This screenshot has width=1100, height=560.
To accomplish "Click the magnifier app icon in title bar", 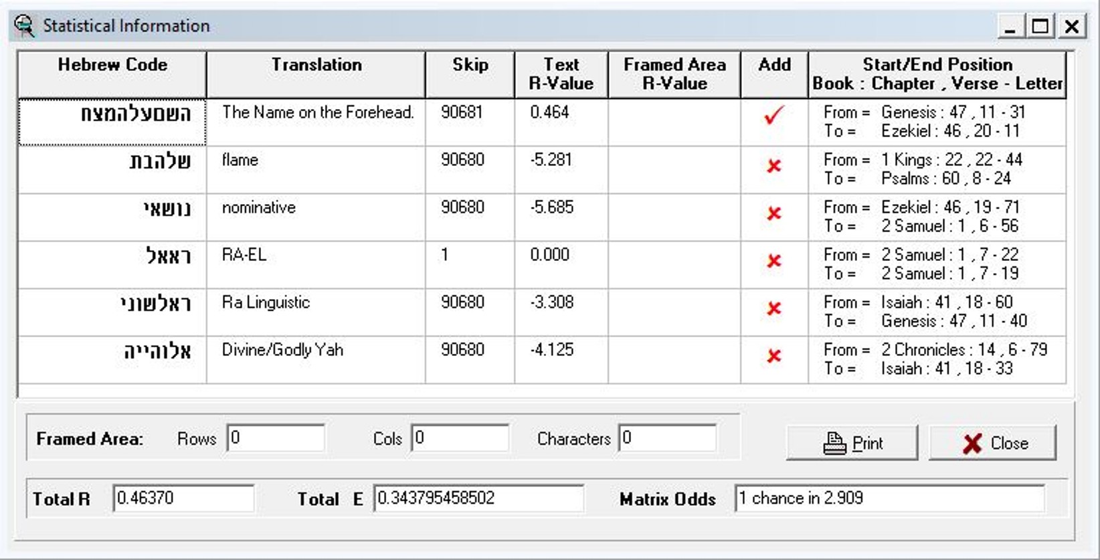I will tap(24, 26).
